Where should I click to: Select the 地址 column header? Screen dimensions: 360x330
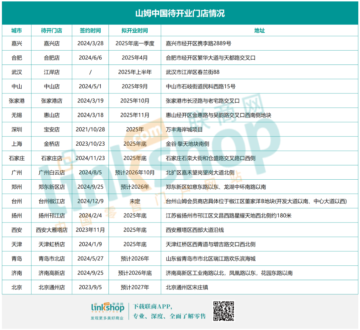260,31
